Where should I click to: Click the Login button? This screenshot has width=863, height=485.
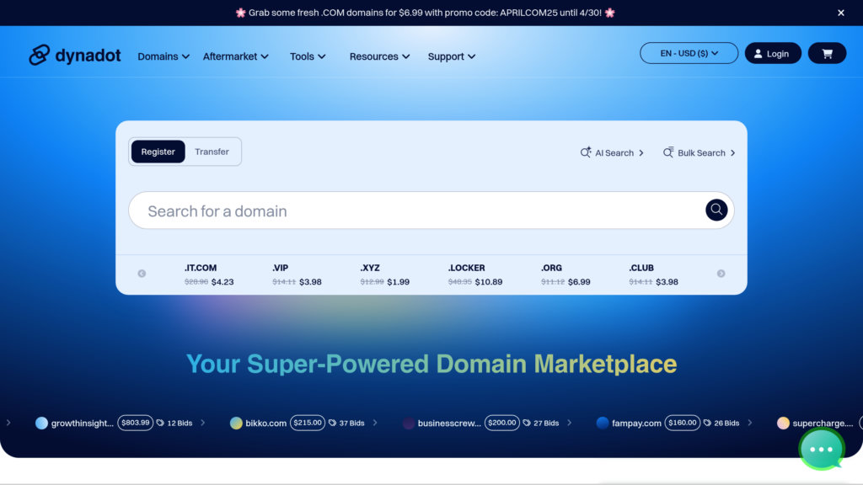[x=772, y=54]
